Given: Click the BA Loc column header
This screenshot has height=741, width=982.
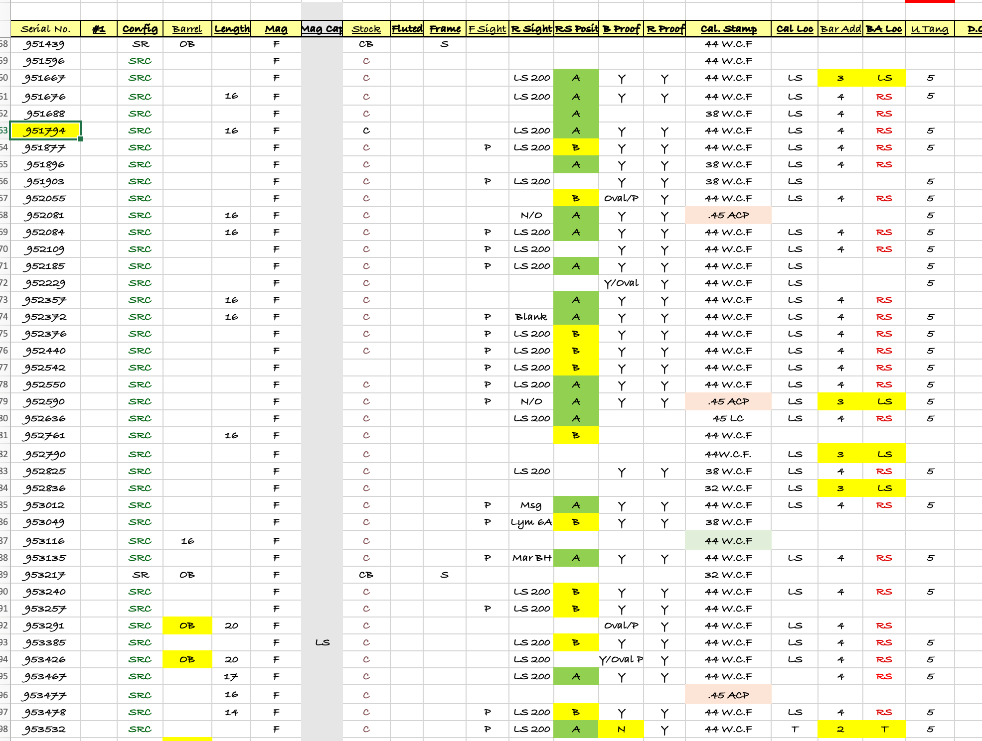Looking at the screenshot, I should click(x=884, y=29).
